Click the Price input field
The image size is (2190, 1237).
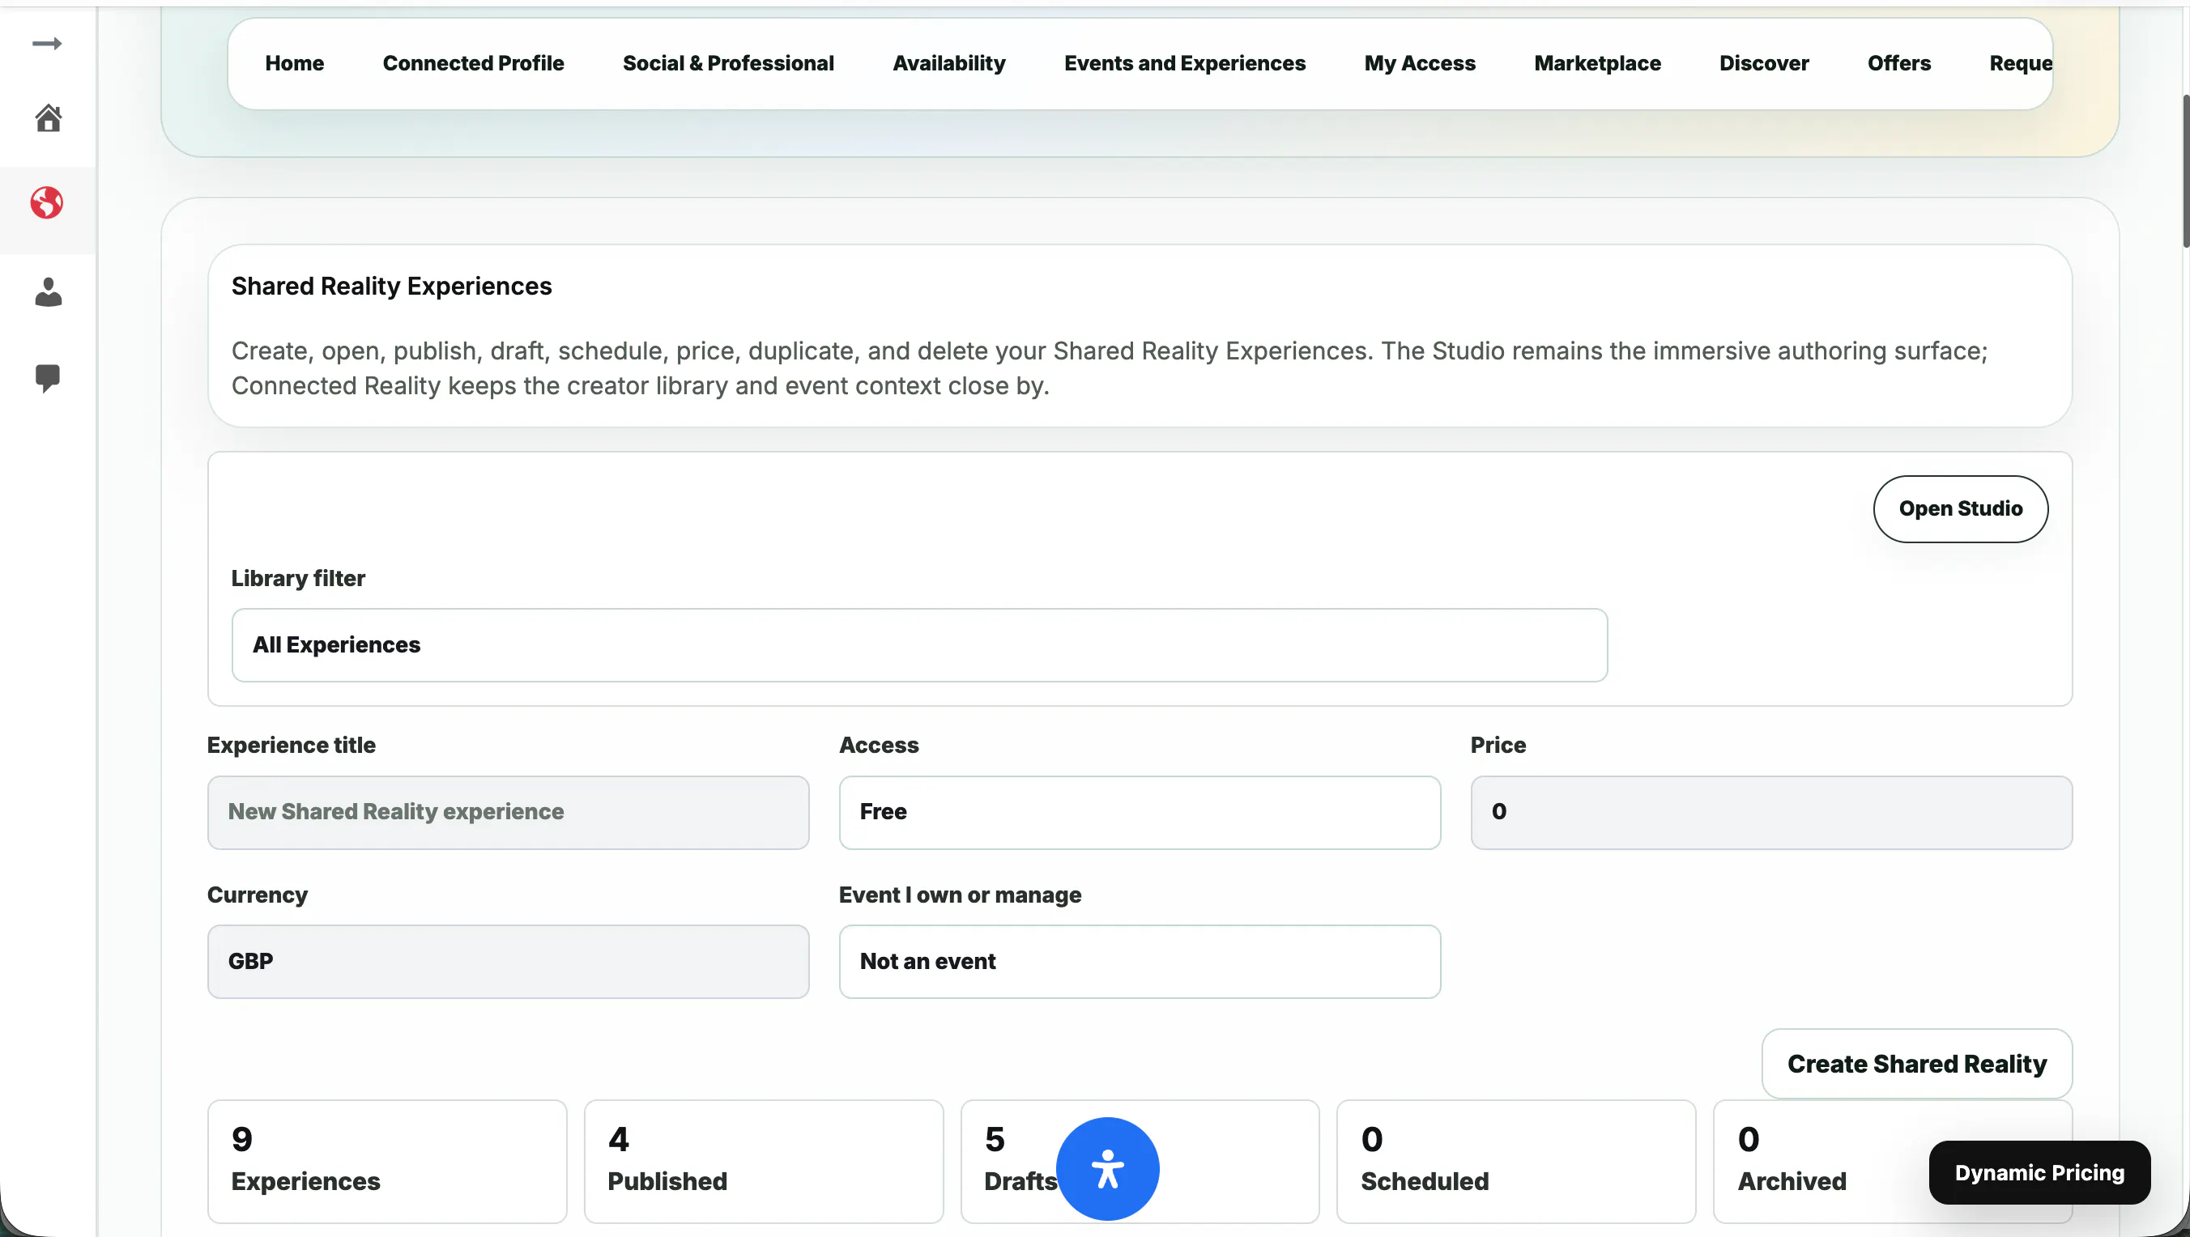[x=1771, y=812]
